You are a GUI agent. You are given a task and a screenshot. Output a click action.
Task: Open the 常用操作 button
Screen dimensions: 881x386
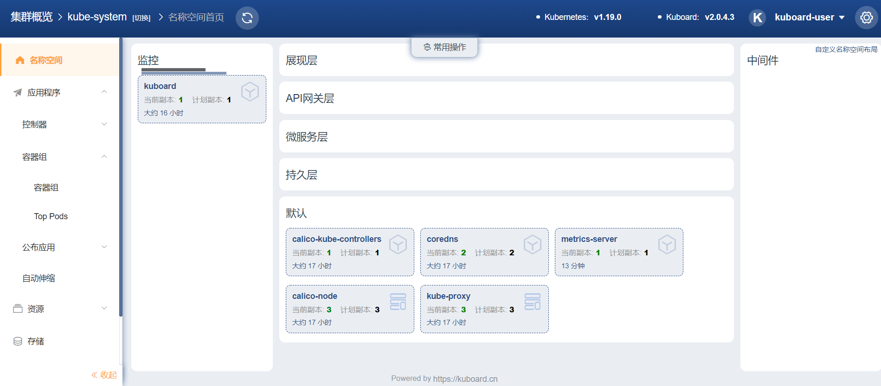tap(444, 47)
